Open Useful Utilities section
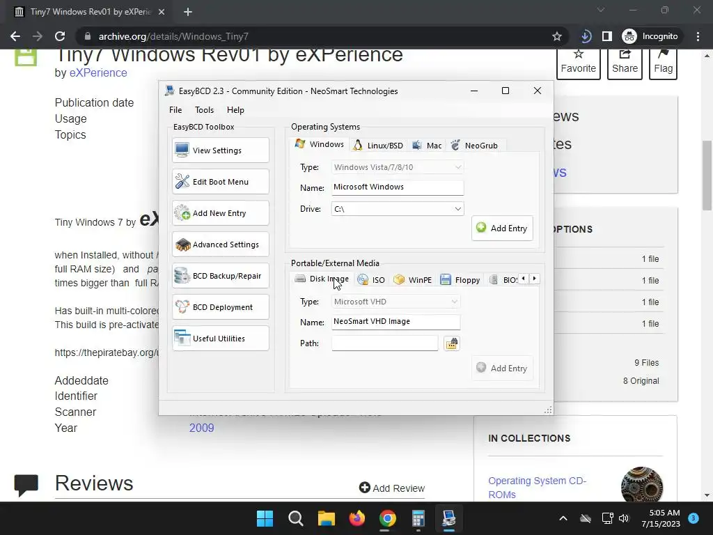Image resolution: width=713 pixels, height=535 pixels. point(221,339)
